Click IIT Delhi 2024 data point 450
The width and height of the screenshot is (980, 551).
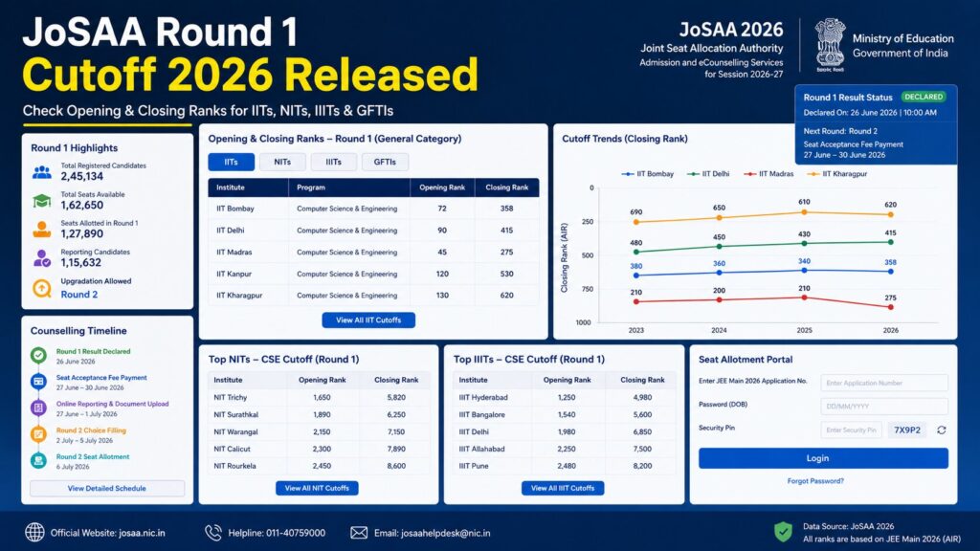click(720, 246)
